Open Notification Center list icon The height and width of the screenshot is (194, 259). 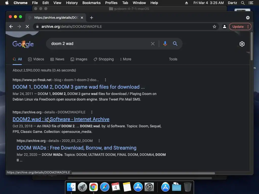click(251, 3)
